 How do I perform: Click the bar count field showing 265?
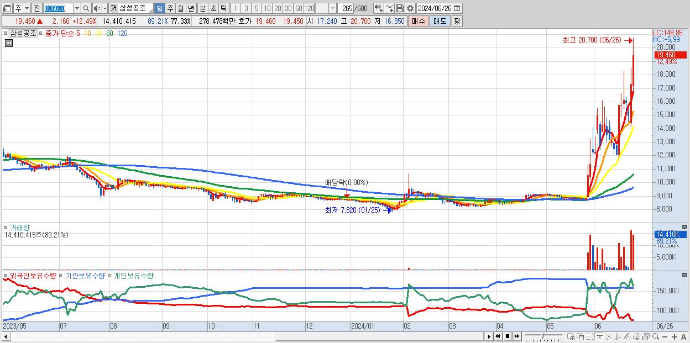pos(346,8)
